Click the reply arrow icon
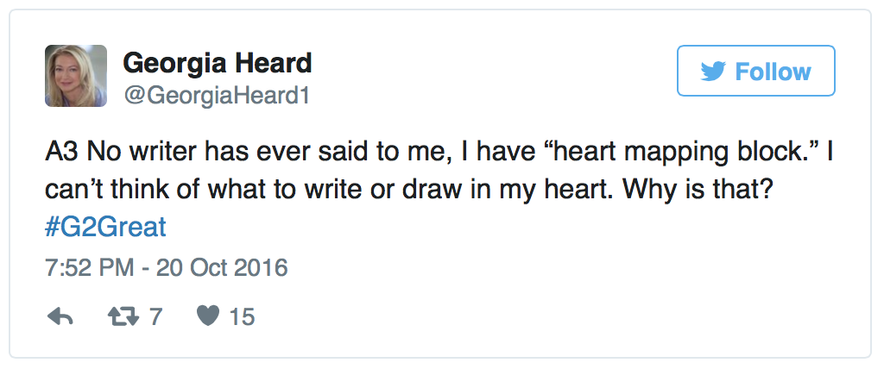884x369 pixels. click(x=60, y=318)
